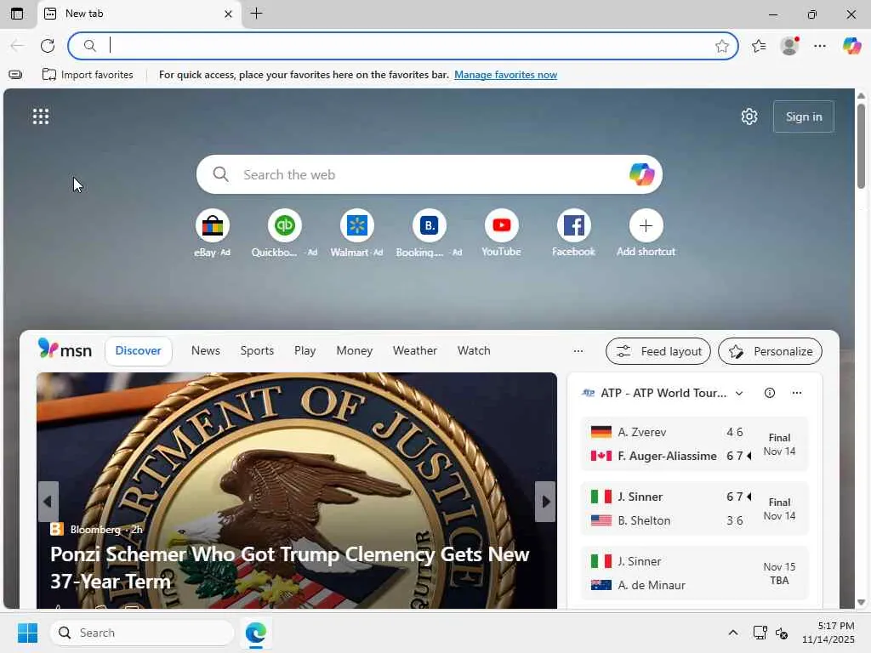Open Zverev vs Auger-Aliassime match
The image size is (871, 653).
click(x=694, y=444)
